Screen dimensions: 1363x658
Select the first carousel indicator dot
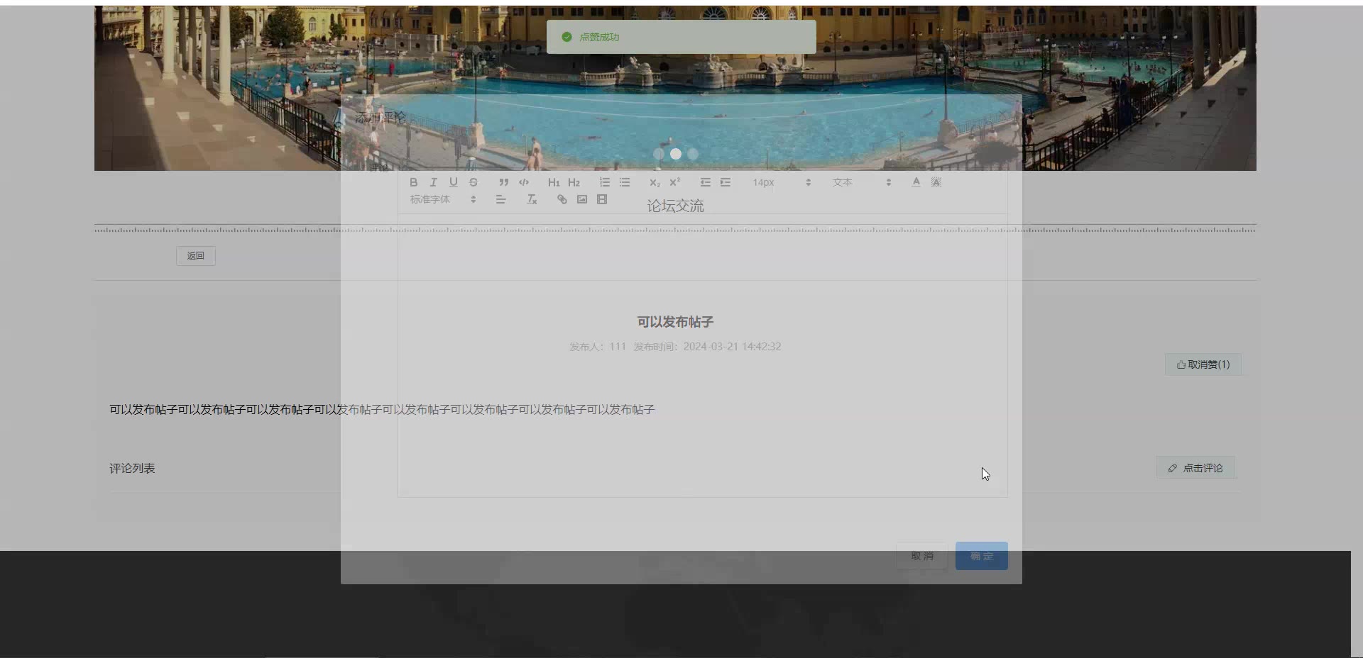coord(659,154)
